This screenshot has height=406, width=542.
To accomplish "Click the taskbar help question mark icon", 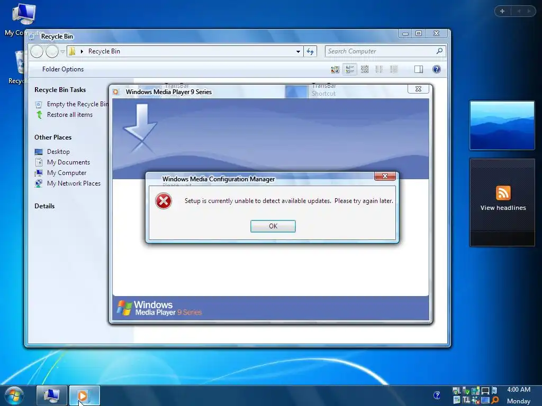I will [437, 395].
